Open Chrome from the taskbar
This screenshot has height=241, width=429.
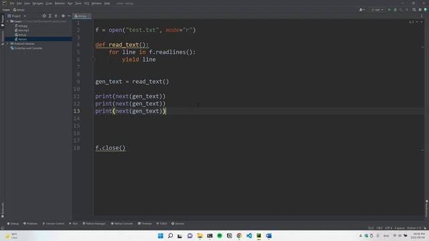tap(239, 236)
